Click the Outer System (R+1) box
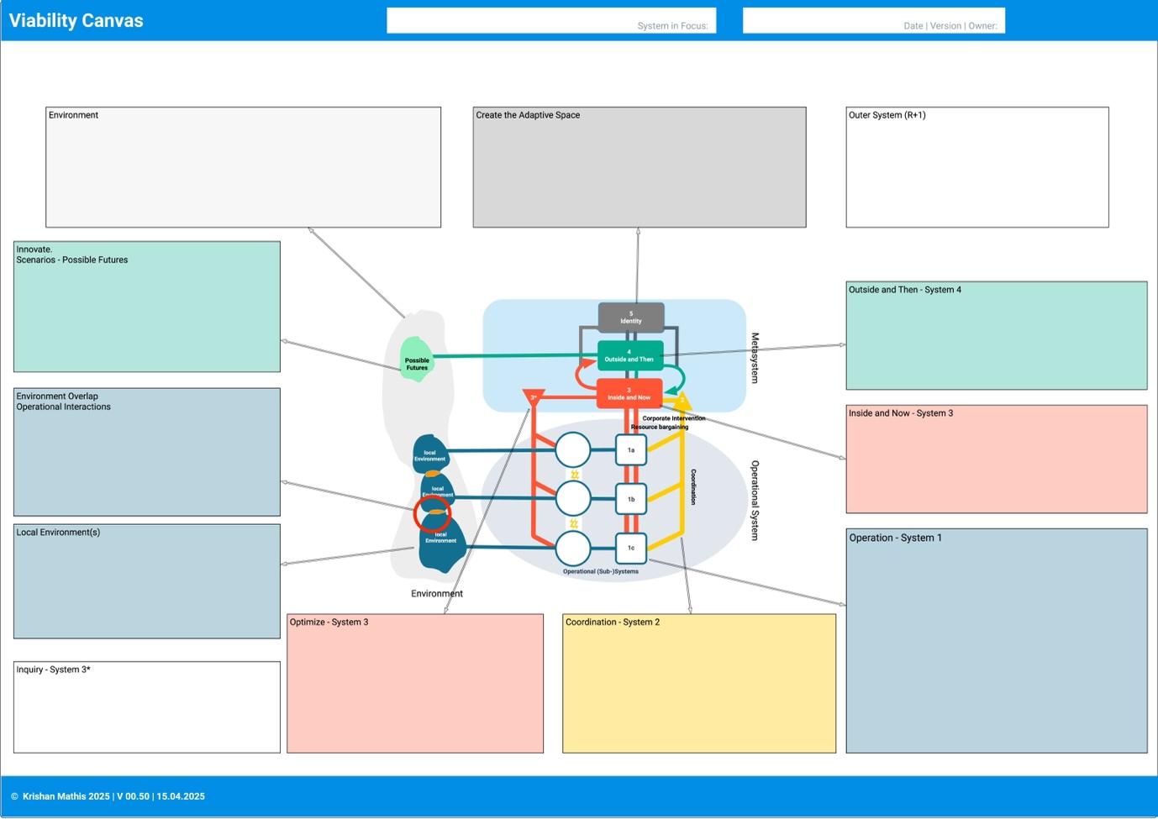Screen dimensions: 1158x819 tap(976, 167)
